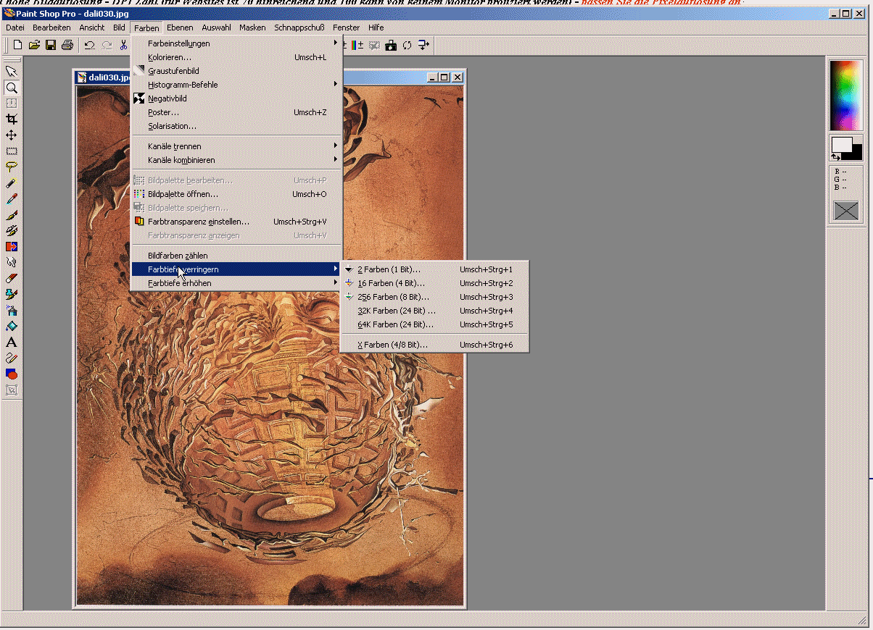Image resolution: width=873 pixels, height=630 pixels.
Task: Open the Auswahl menu
Action: pyautogui.click(x=216, y=28)
